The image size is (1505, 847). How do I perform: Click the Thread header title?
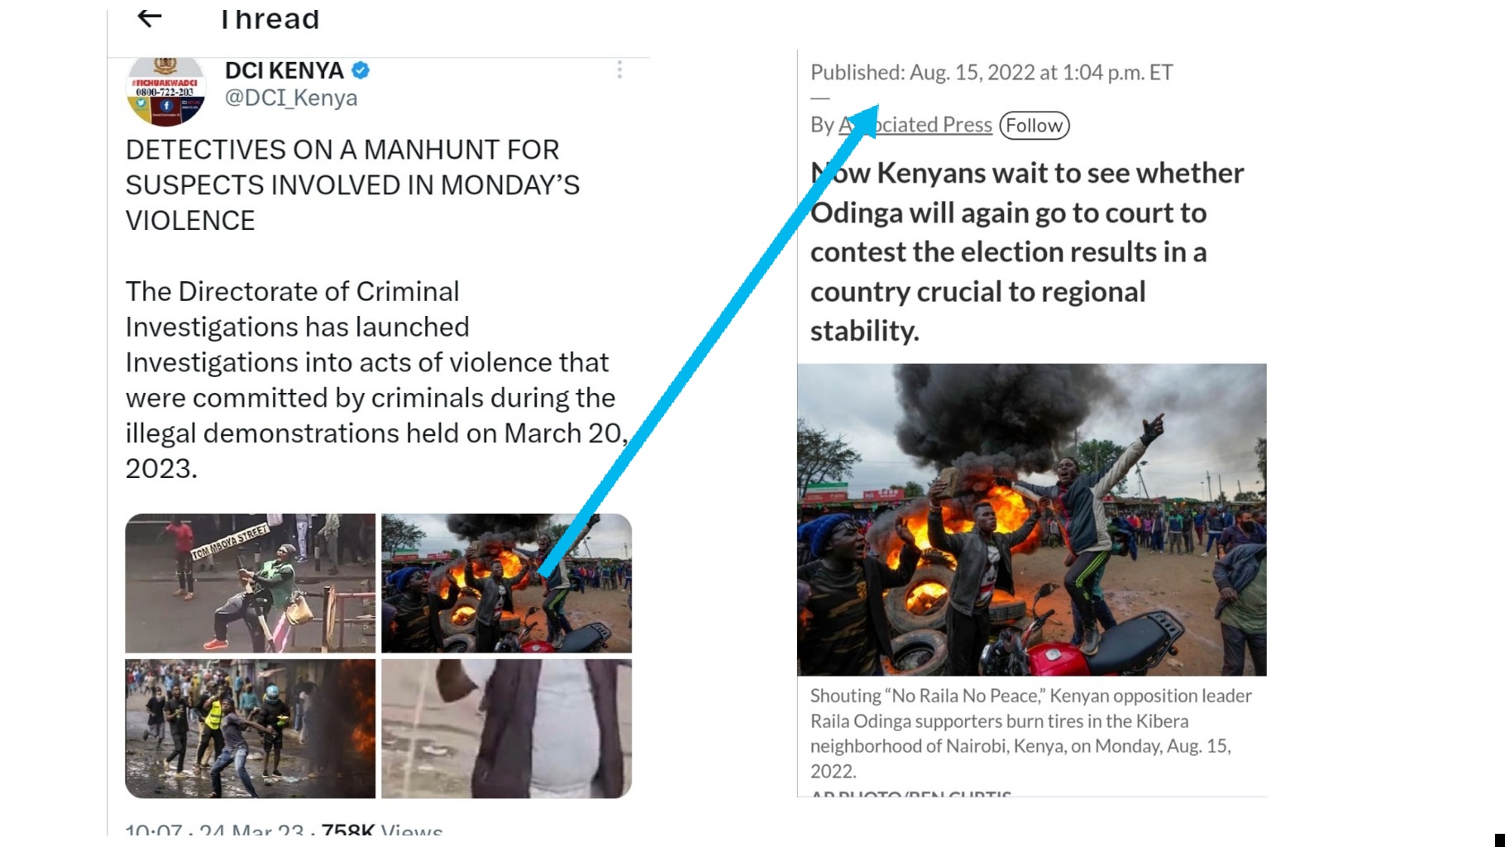270,18
